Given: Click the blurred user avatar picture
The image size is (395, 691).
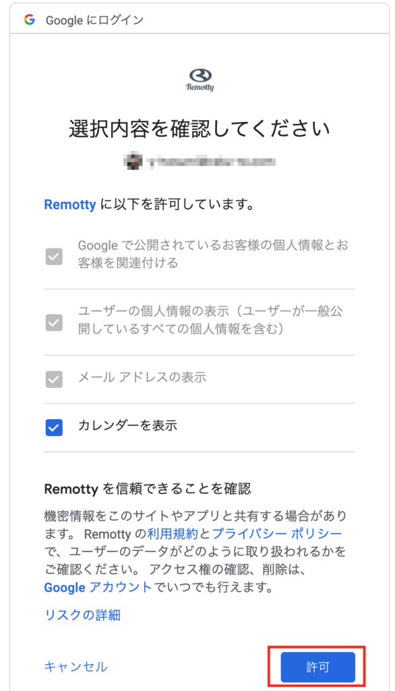Looking at the screenshot, I should pyautogui.click(x=133, y=162).
